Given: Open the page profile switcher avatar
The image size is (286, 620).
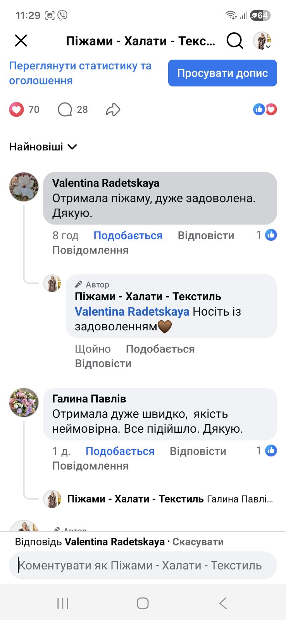Looking at the screenshot, I should point(262,41).
